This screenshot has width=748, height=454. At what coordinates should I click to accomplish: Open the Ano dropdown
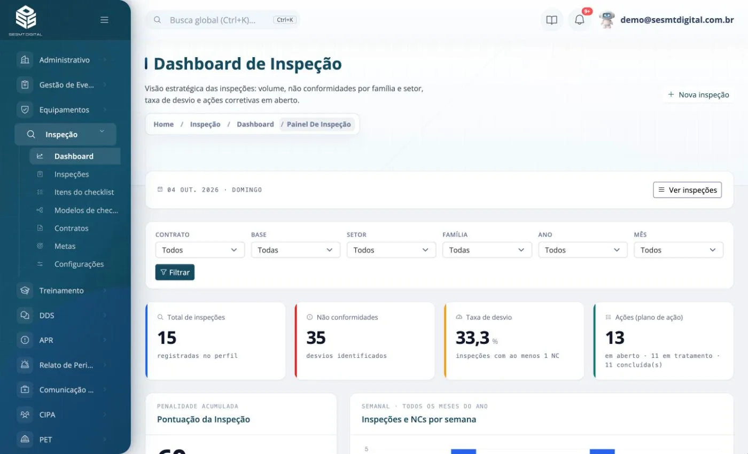[x=582, y=250]
